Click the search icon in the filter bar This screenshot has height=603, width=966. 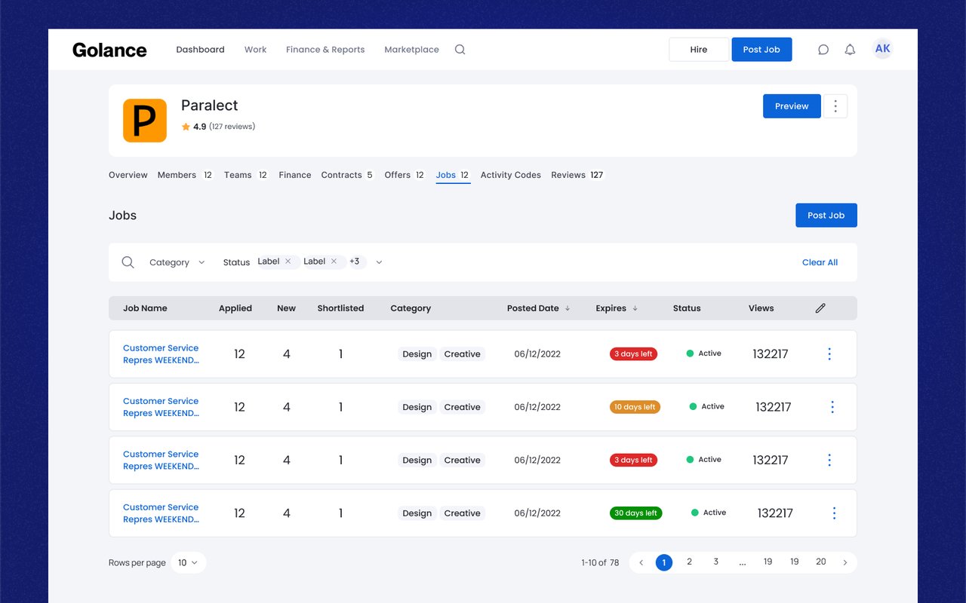click(128, 262)
